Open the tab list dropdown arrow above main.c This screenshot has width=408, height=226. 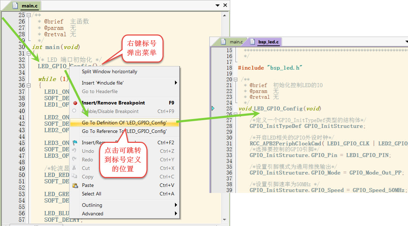[x=218, y=5]
